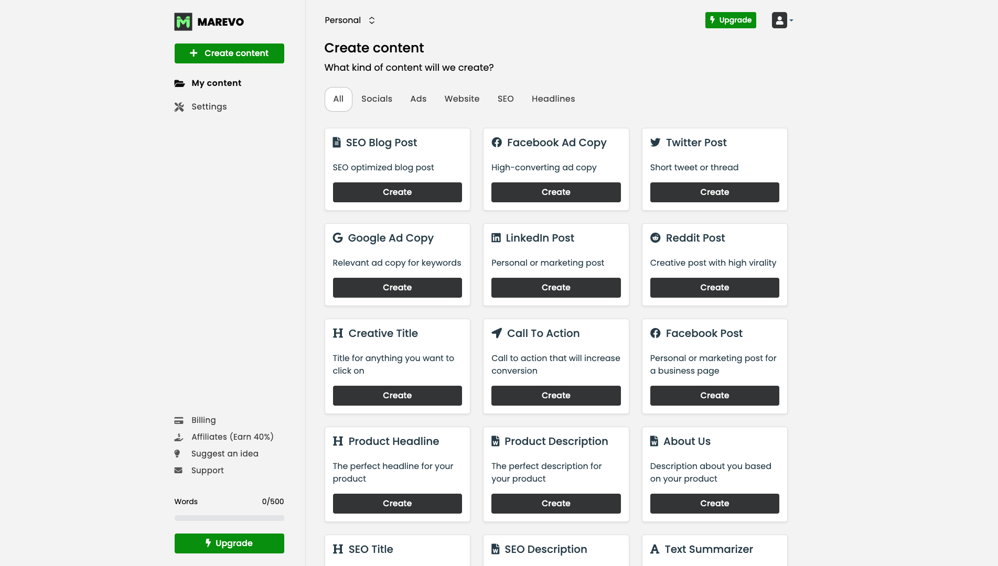Open the user account dropdown menu
The height and width of the screenshot is (566, 998).
click(x=782, y=20)
